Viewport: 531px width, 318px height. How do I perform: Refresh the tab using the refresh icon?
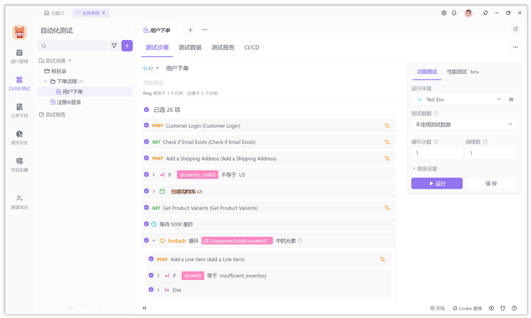(x=515, y=29)
